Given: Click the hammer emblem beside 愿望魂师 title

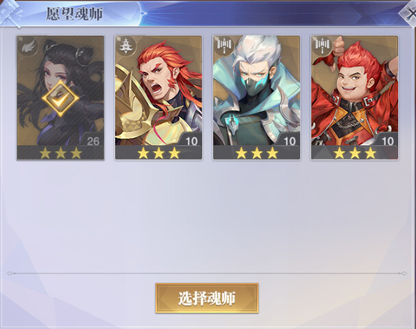Looking at the screenshot, I should (x=10, y=13).
